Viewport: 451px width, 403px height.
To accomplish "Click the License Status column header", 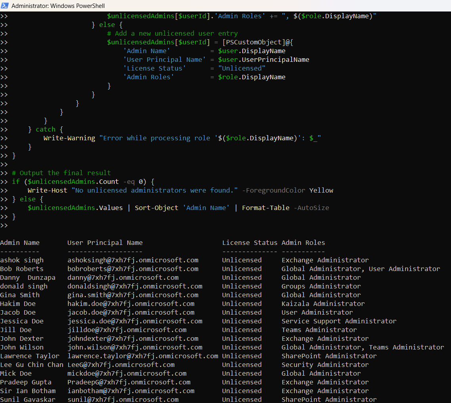I will tap(249, 243).
